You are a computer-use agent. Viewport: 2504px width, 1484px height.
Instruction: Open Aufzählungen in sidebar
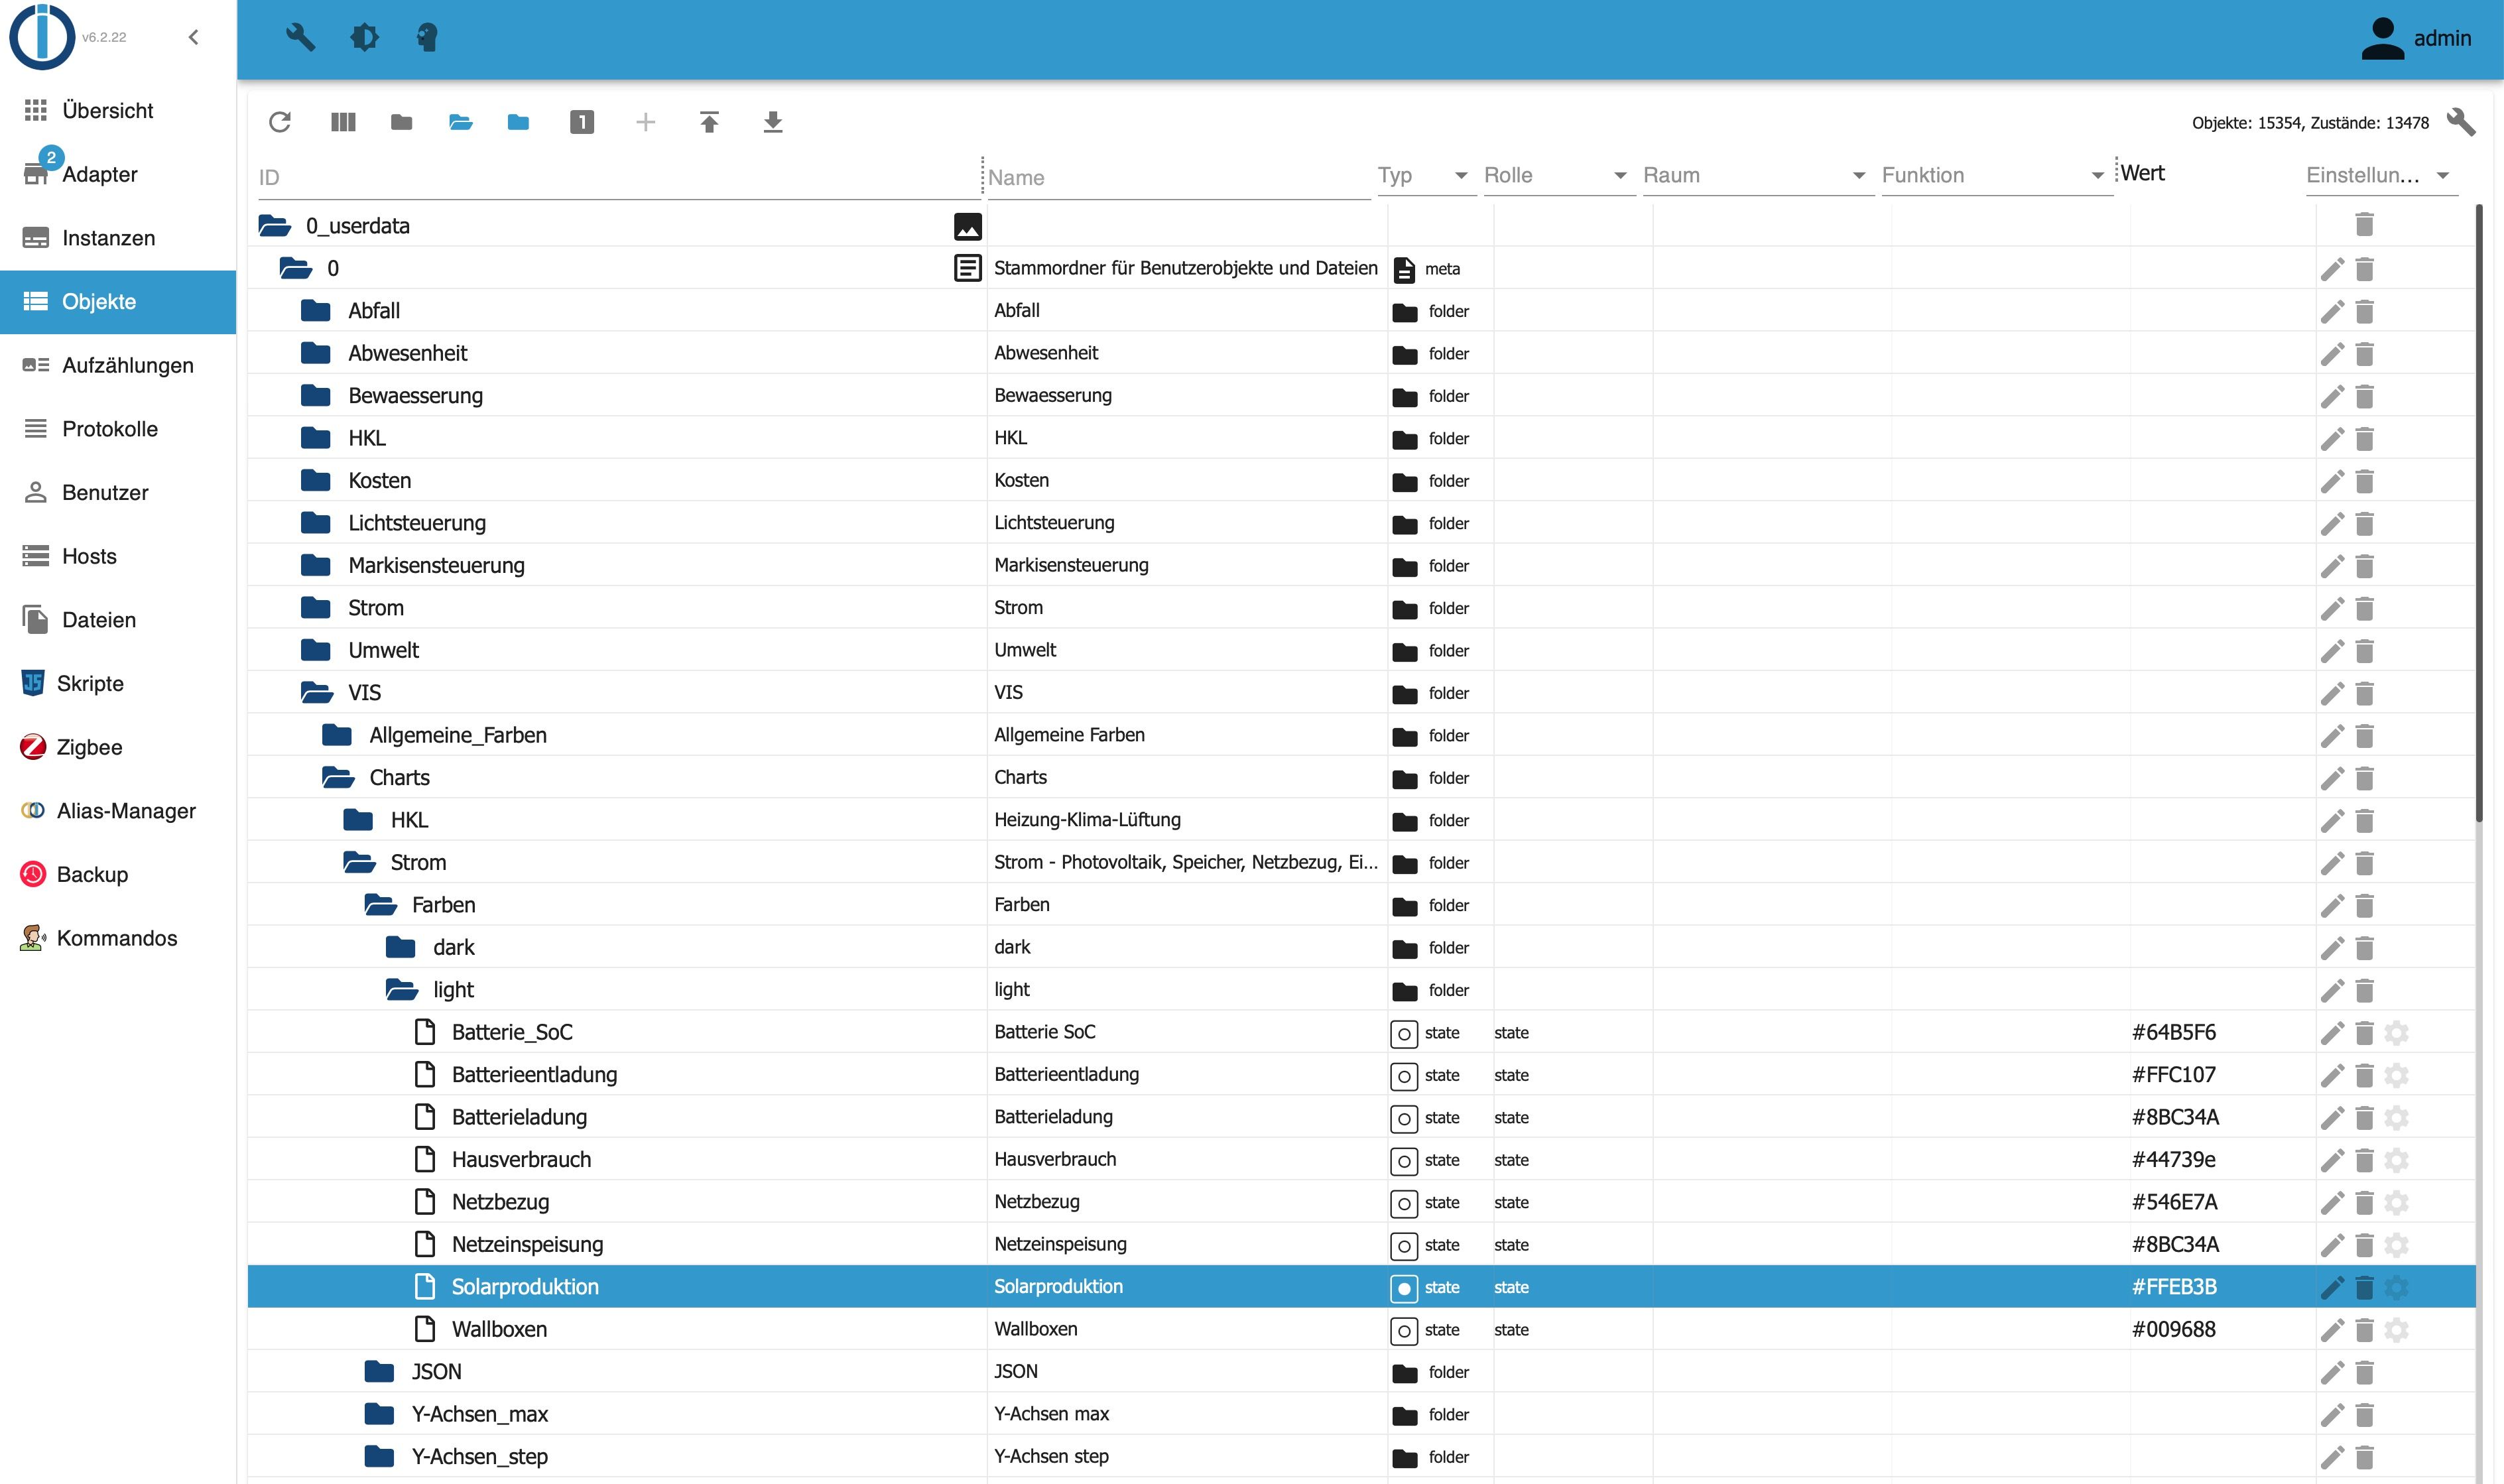click(x=118, y=365)
